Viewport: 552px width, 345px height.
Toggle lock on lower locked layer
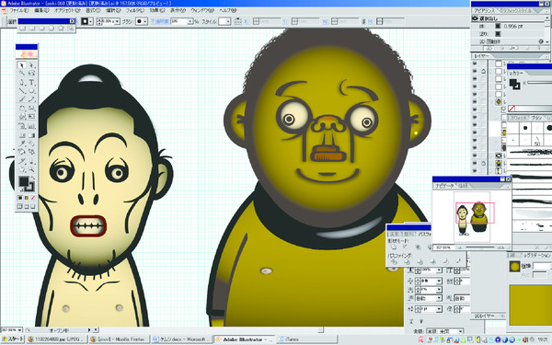tap(483, 164)
